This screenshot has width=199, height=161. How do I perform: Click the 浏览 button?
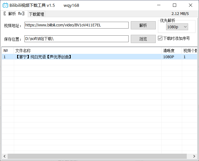tap(143, 39)
